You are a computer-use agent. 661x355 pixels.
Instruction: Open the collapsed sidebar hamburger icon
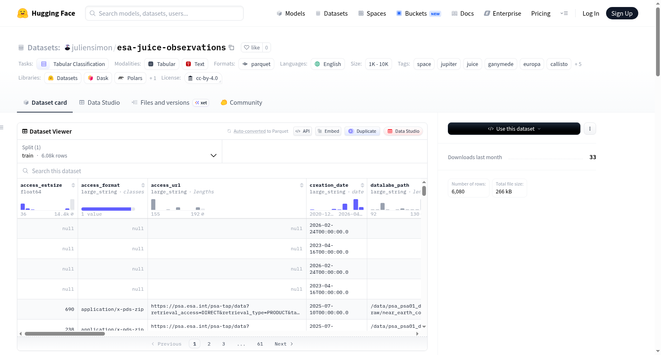point(2,127)
